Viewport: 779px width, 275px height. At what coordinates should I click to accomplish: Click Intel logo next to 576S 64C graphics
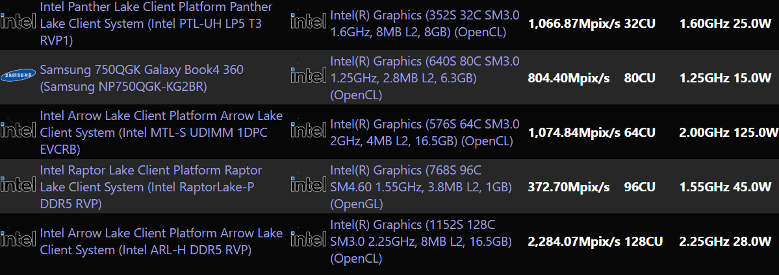(308, 132)
